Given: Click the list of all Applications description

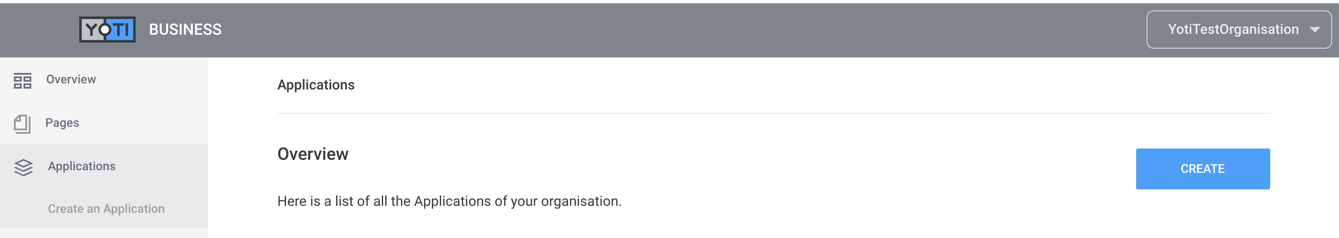Looking at the screenshot, I should pyautogui.click(x=449, y=201).
